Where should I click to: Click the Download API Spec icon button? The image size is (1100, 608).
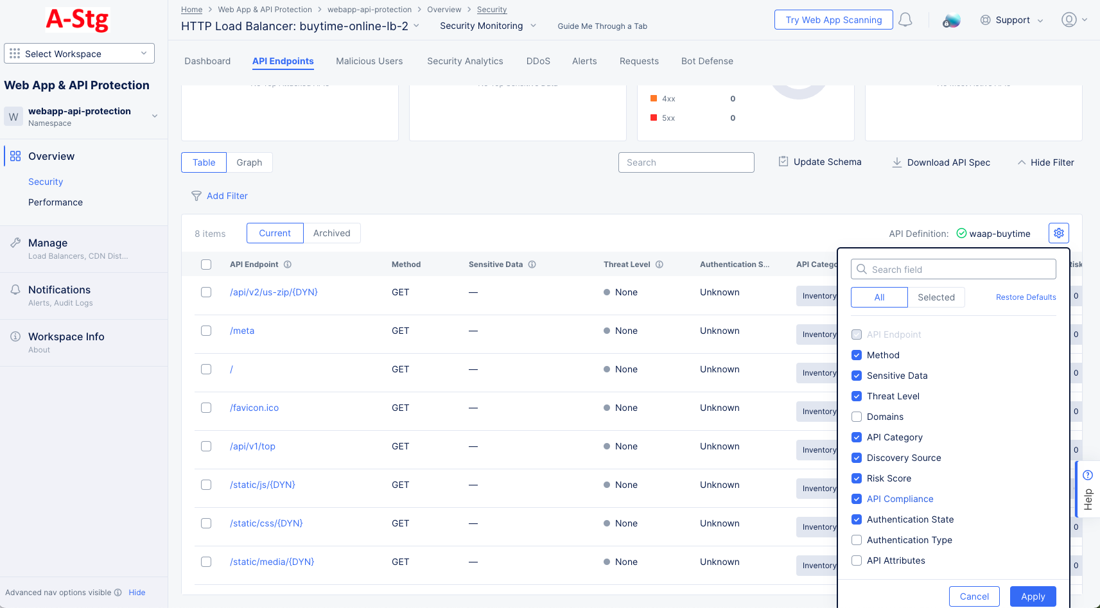coord(896,162)
